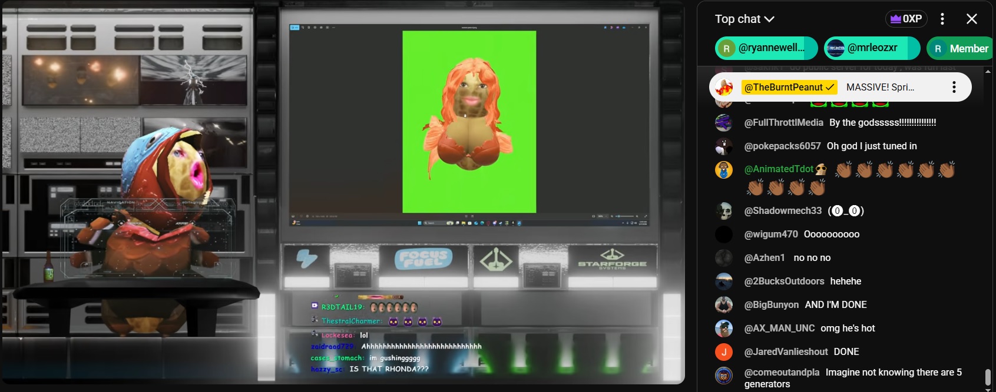Click the highlighted @TheBurntPeanut name badge
This screenshot has width=996, height=392.
pyautogui.click(x=789, y=87)
